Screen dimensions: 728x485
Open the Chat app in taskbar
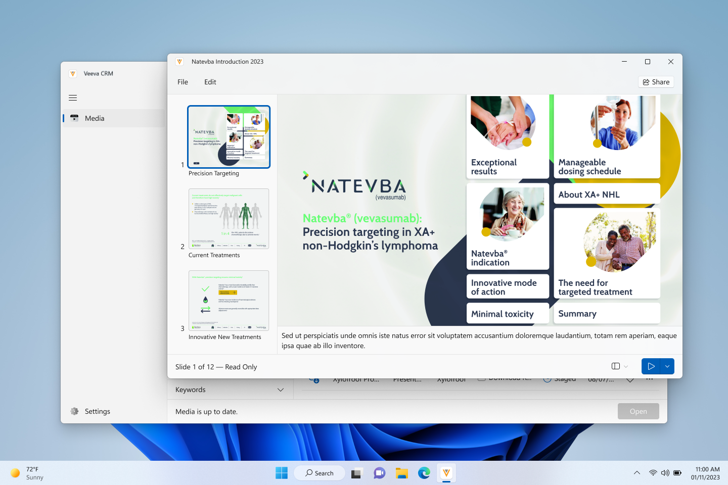(379, 473)
